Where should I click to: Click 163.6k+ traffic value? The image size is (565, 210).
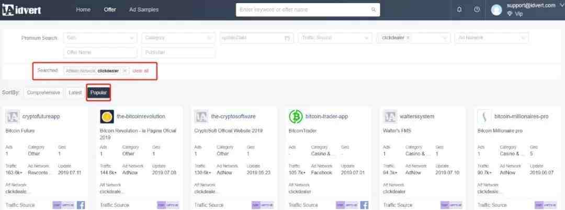(15, 172)
